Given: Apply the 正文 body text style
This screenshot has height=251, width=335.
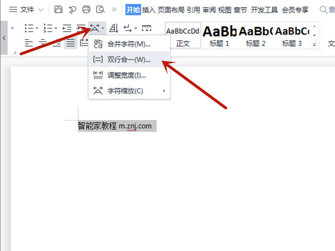Looking at the screenshot, I should click(x=183, y=35).
